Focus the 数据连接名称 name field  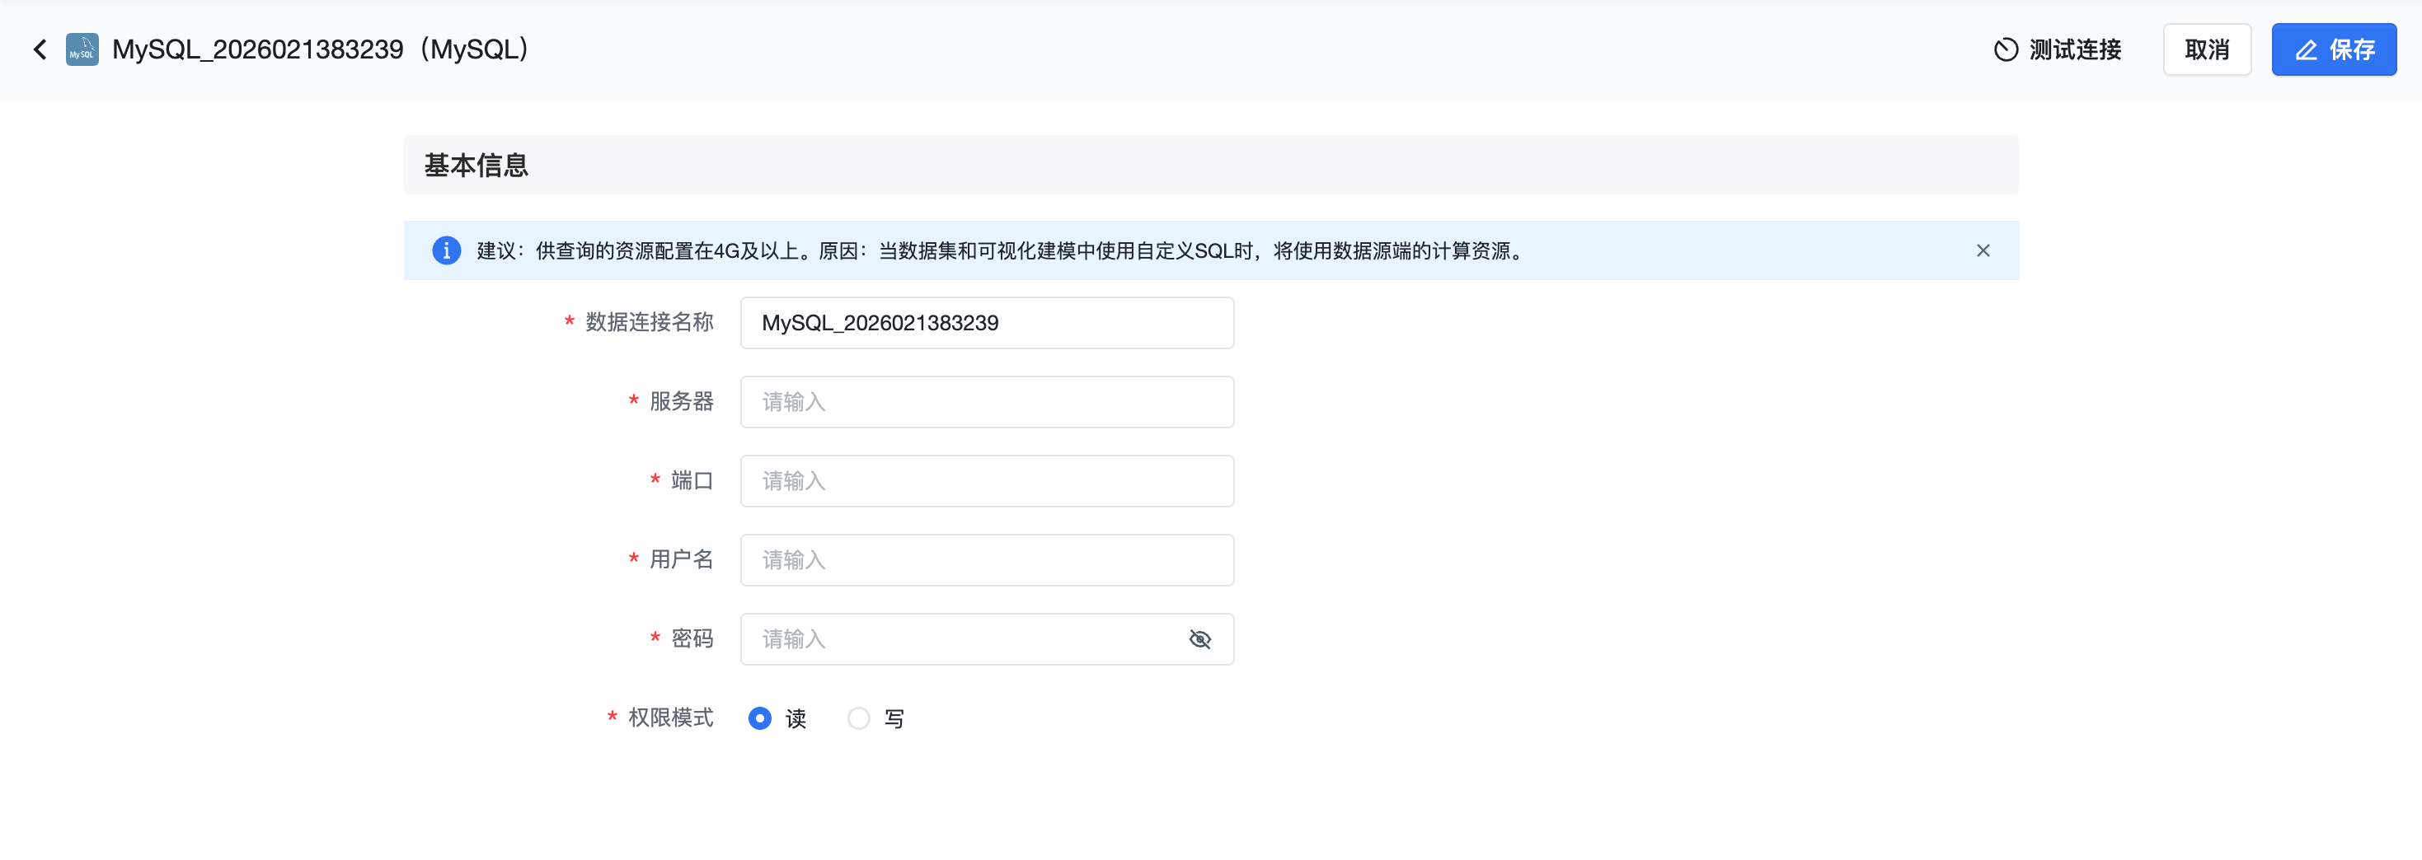(988, 323)
